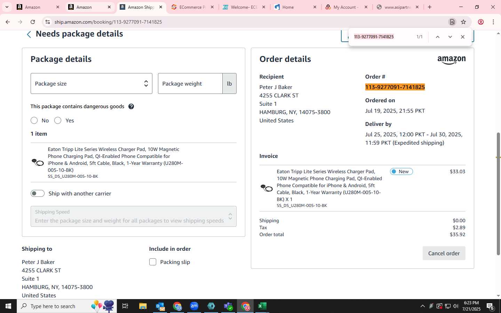Select No for dangerous goods
Viewport: 501px width, 313px height.
[x=34, y=120]
